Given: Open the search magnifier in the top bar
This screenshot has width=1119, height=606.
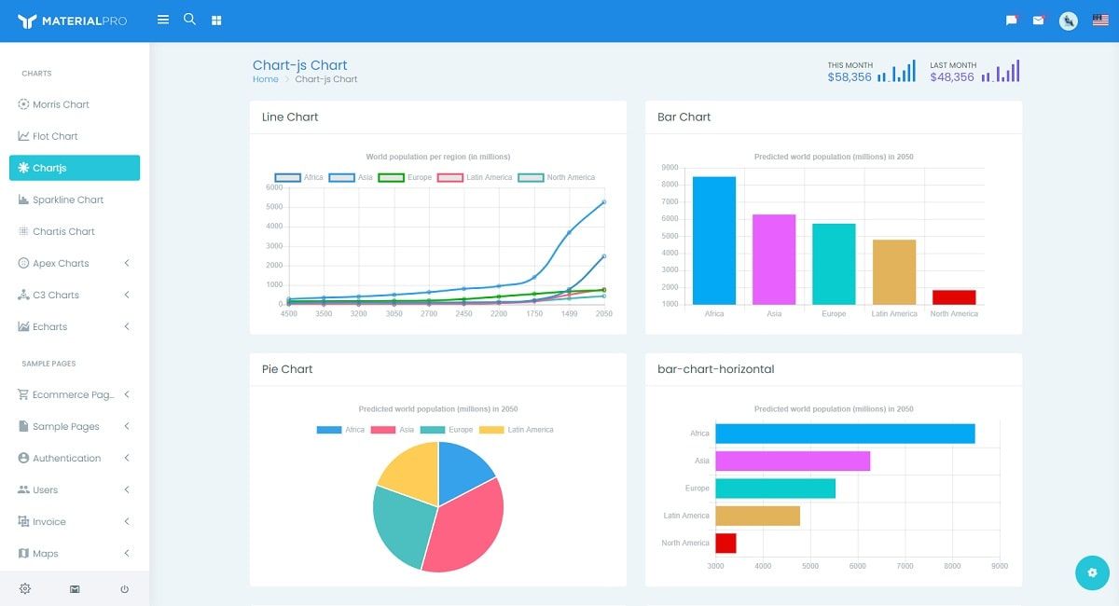Looking at the screenshot, I should pyautogui.click(x=189, y=19).
